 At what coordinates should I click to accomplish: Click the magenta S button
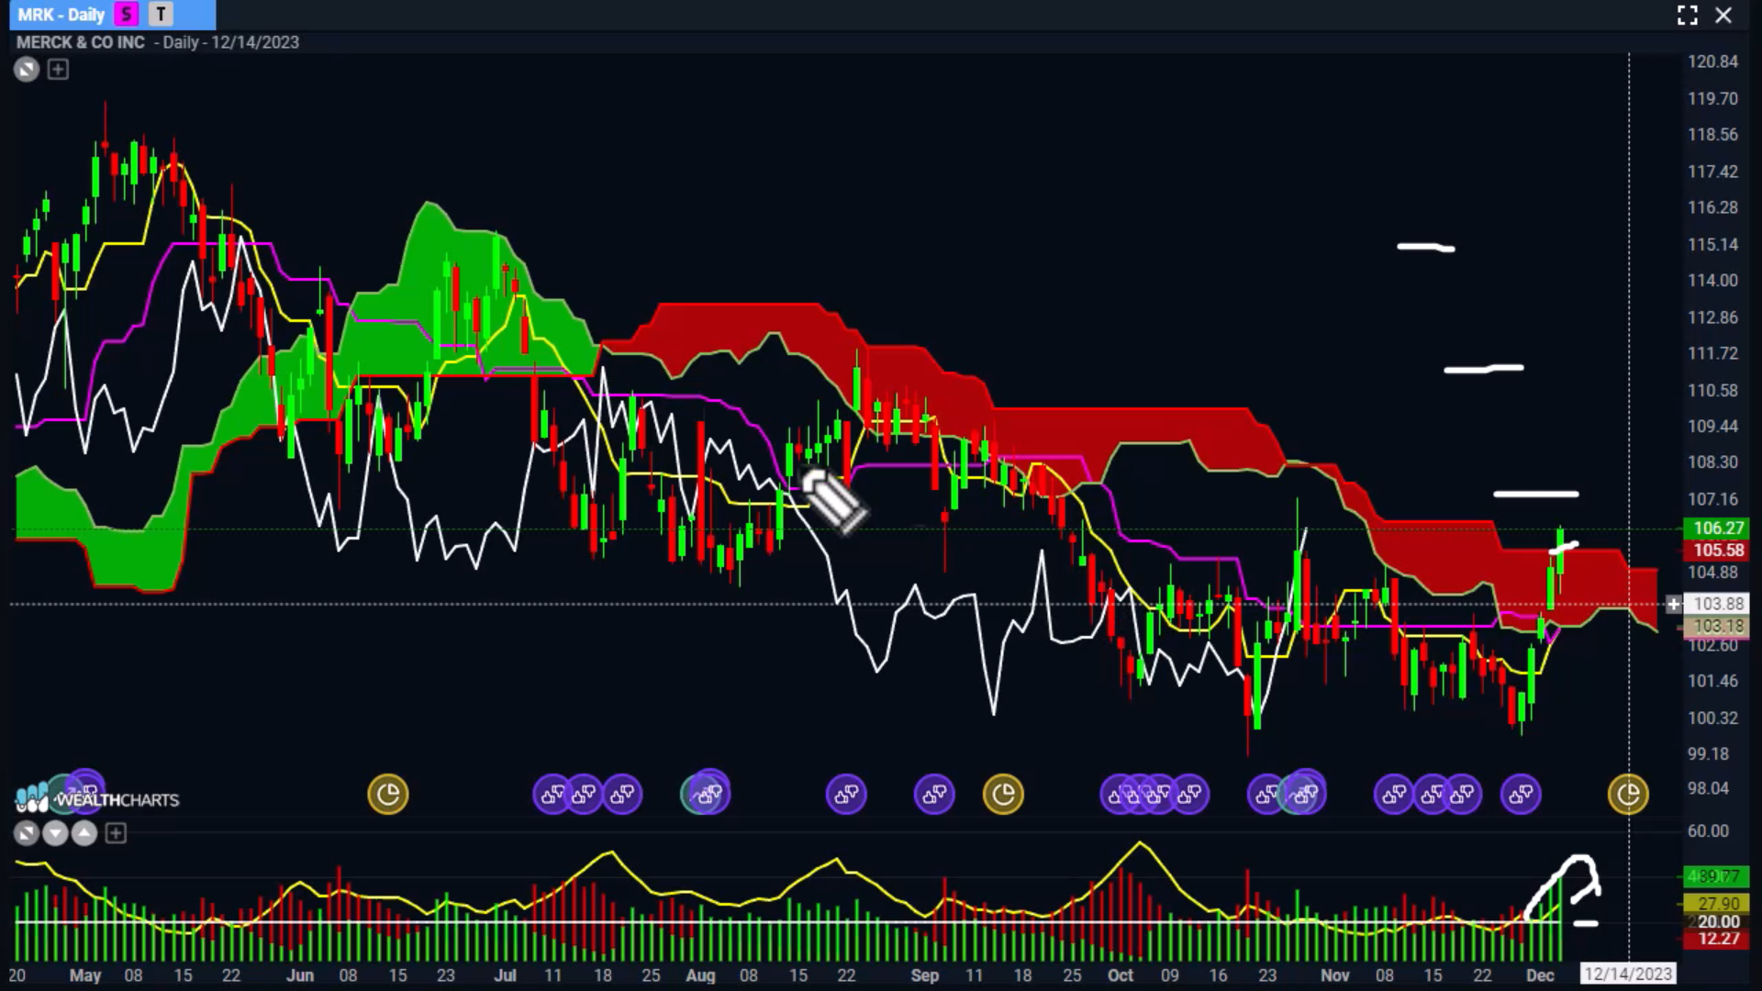(127, 15)
